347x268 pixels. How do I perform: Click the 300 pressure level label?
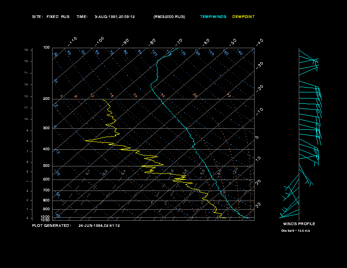click(x=46, y=128)
